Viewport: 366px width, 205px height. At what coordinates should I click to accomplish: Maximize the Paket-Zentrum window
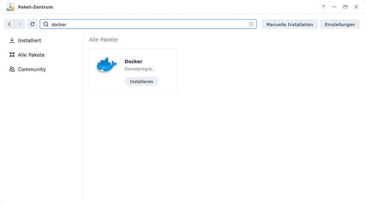[345, 7]
